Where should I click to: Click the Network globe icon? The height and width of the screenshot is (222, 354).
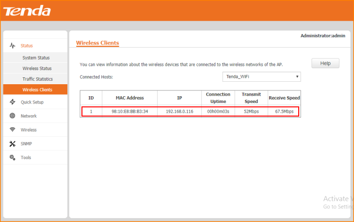tap(13, 116)
